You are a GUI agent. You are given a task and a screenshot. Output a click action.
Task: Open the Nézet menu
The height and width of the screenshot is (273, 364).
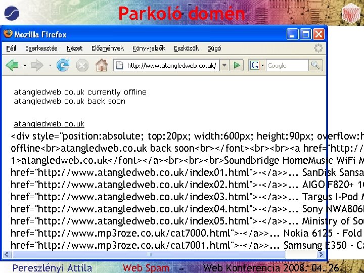click(74, 49)
